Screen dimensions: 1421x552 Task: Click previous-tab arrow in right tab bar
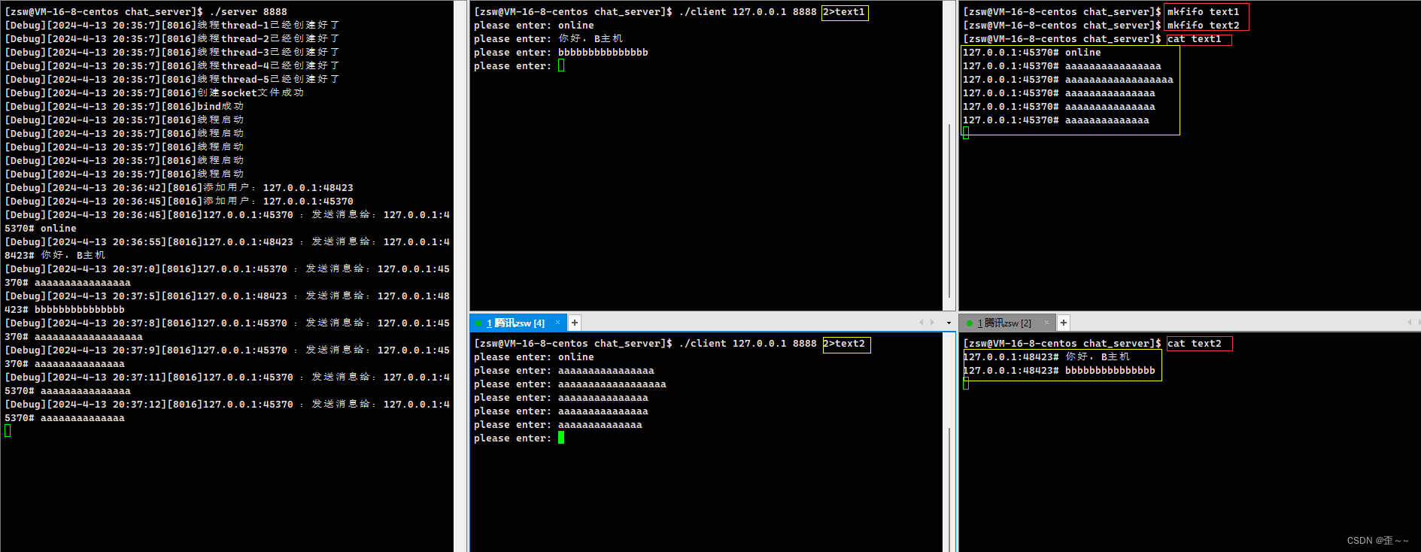(x=1409, y=323)
